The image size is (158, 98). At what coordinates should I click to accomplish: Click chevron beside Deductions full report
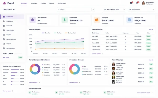80,82
